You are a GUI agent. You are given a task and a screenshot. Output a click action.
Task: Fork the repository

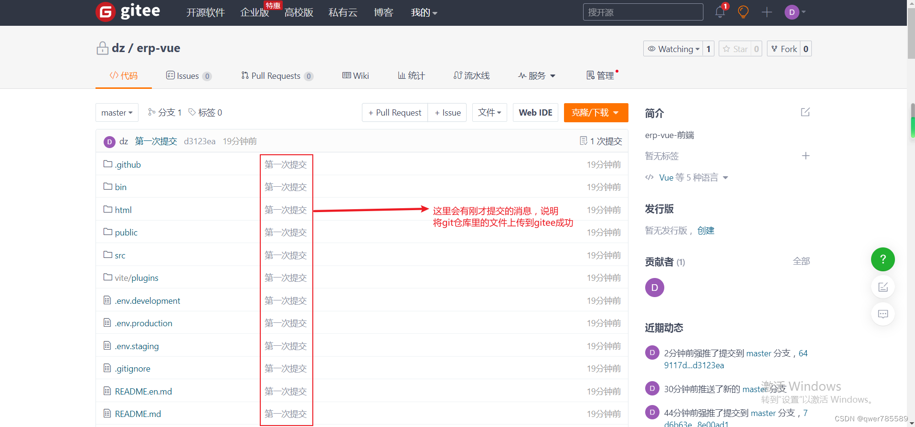tap(784, 49)
